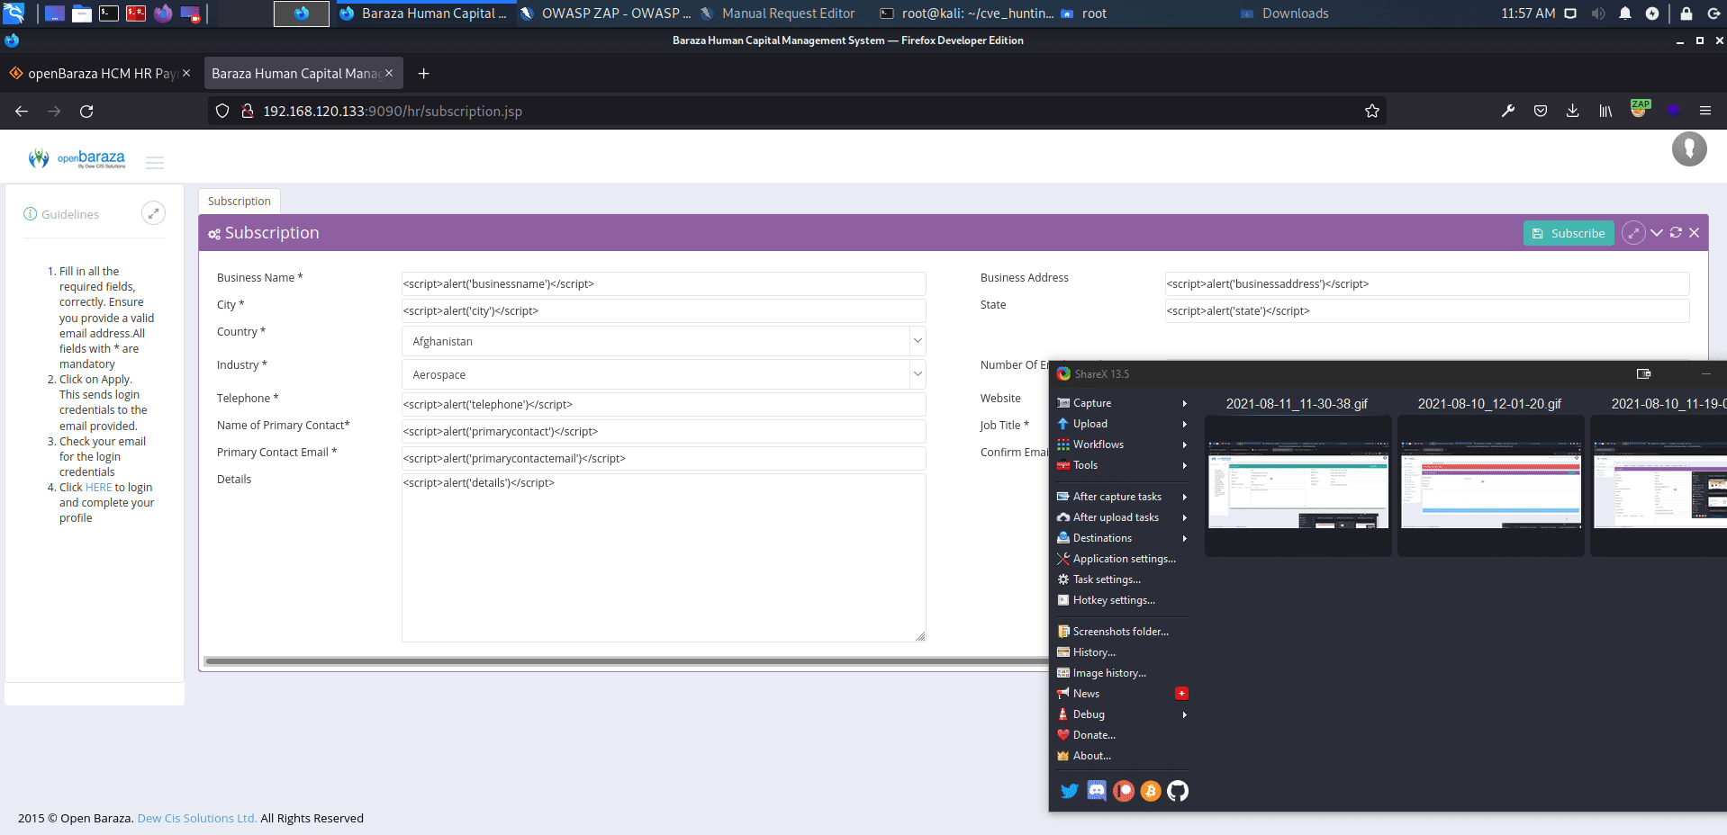1727x835 pixels.
Task: Open ShareX Hotkey settings
Action: pyautogui.click(x=1122, y=600)
